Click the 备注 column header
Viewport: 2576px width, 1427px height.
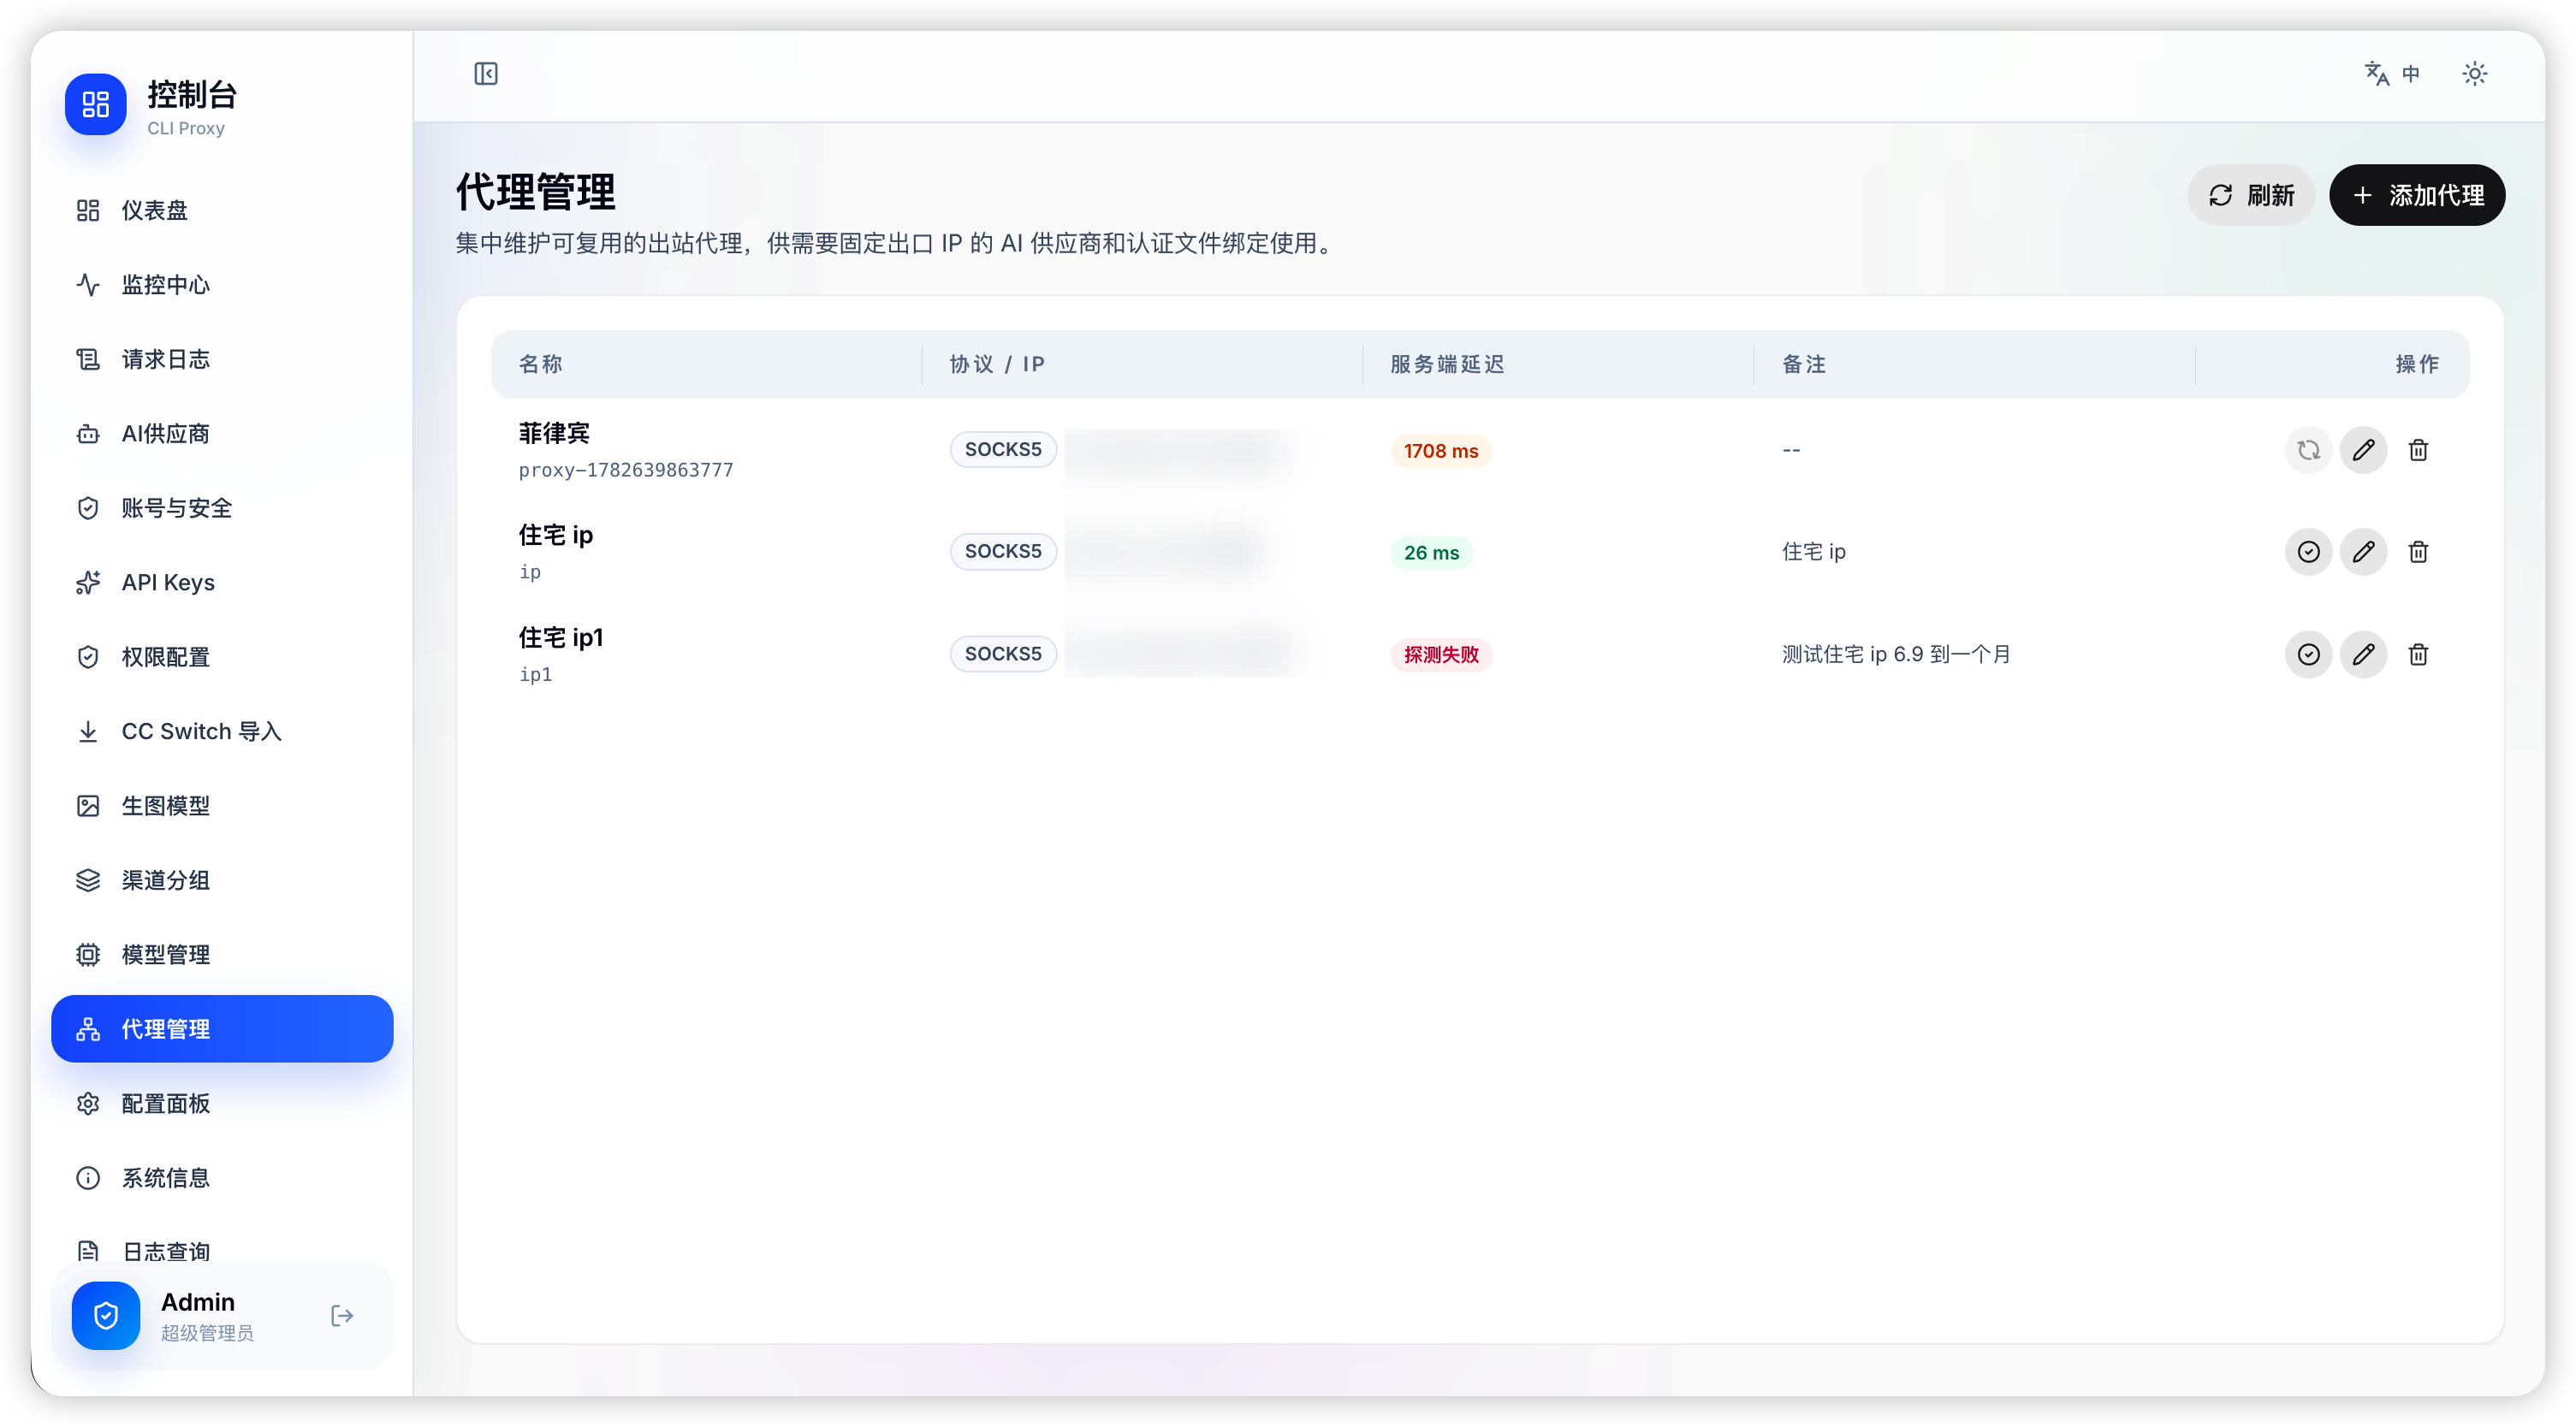click(x=1804, y=364)
